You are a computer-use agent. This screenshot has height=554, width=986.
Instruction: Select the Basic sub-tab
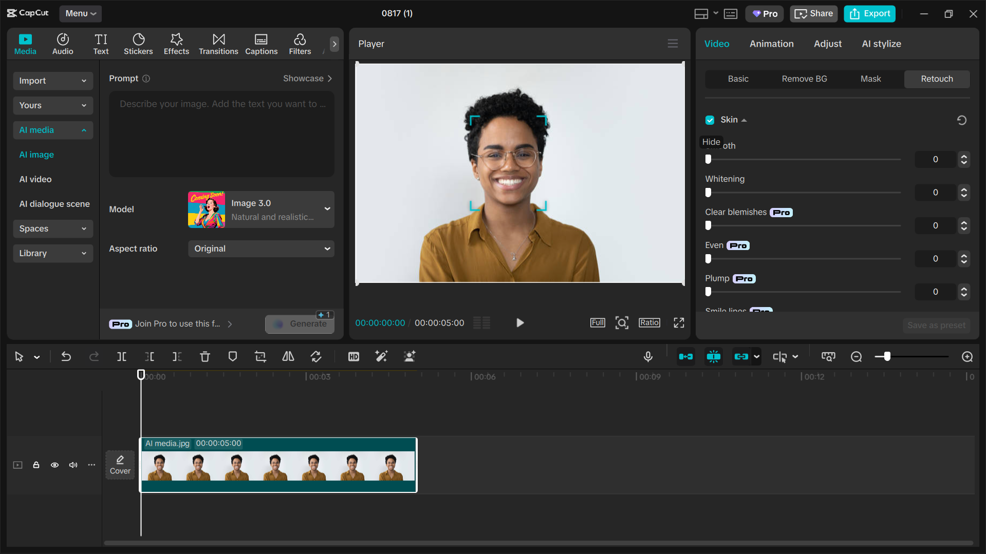coord(738,79)
